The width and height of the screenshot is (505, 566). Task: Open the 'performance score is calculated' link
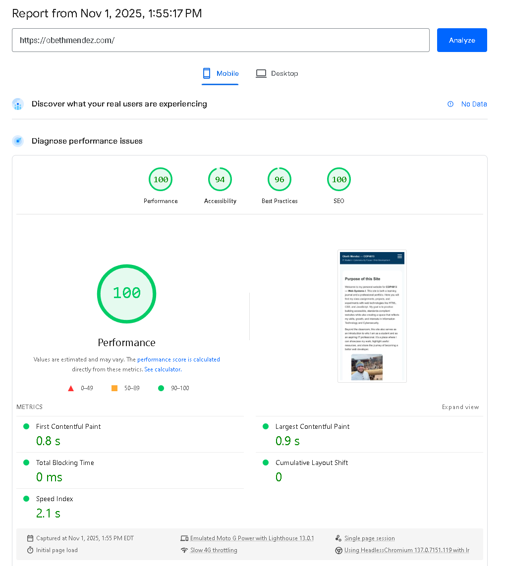click(178, 360)
